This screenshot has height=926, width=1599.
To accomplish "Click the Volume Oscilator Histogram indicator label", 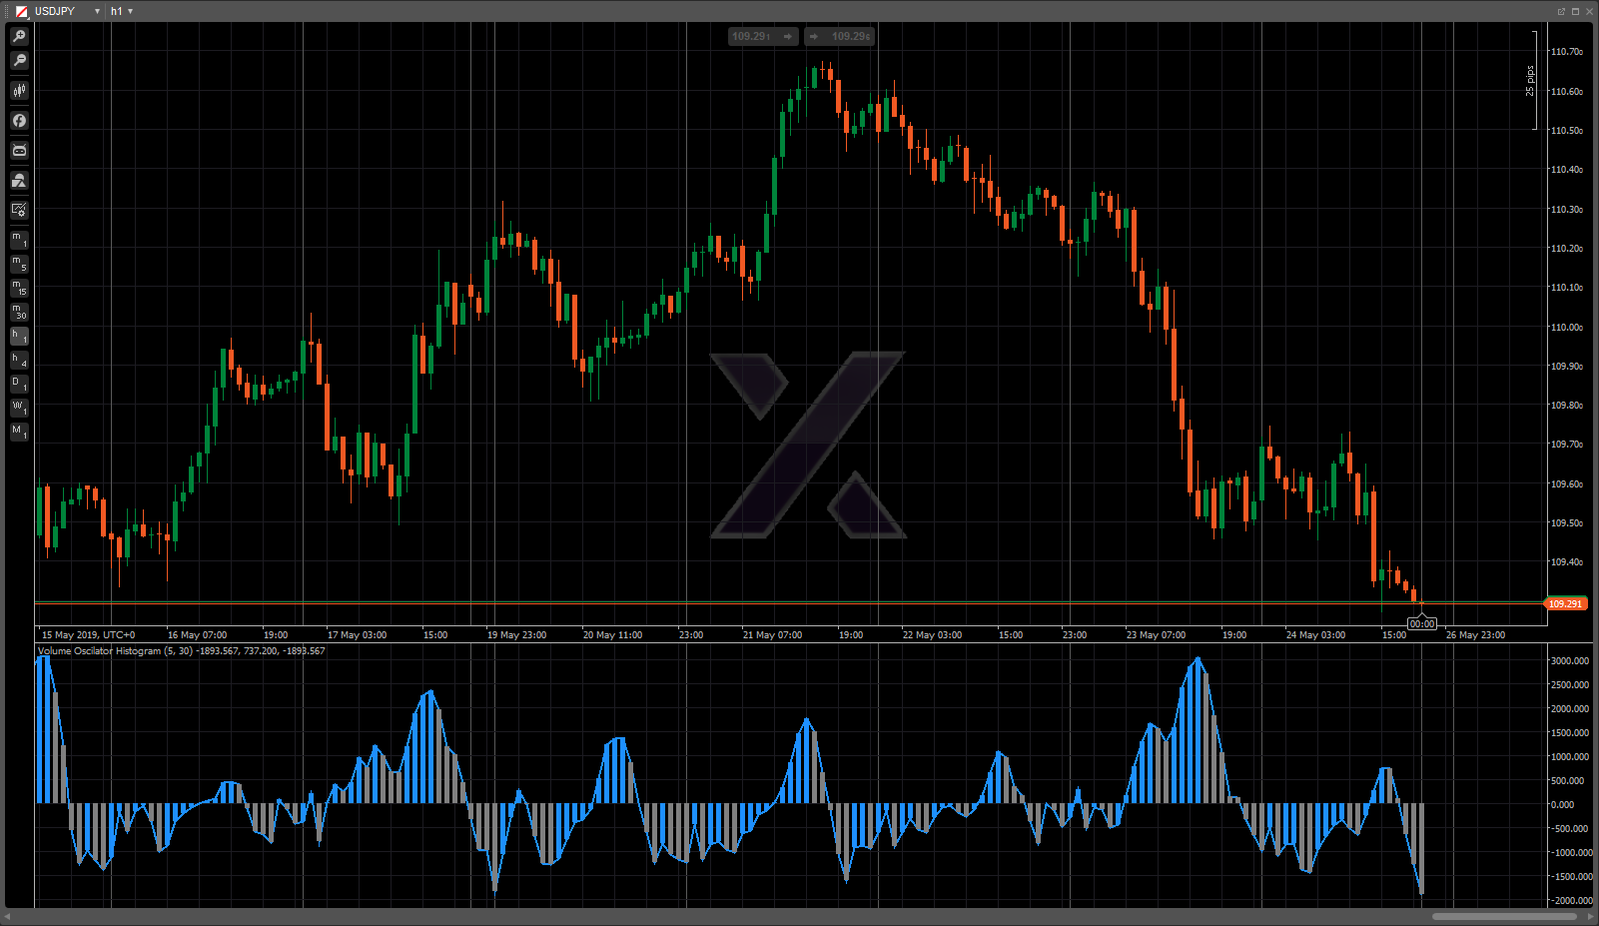I will tap(181, 651).
